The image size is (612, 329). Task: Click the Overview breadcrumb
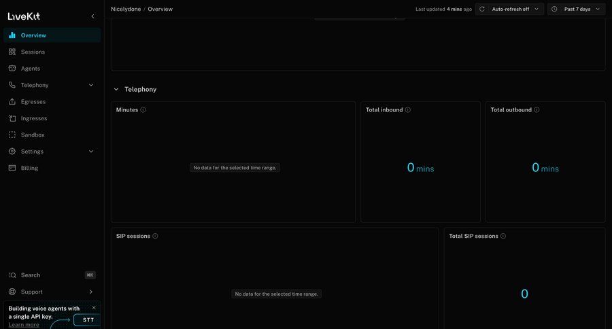pos(160,9)
